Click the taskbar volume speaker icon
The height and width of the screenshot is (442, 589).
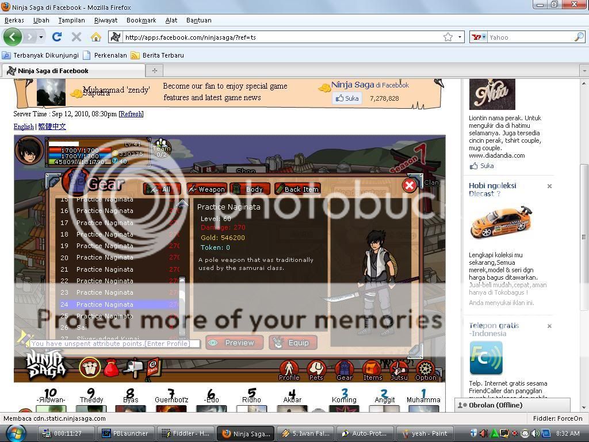[x=537, y=433]
